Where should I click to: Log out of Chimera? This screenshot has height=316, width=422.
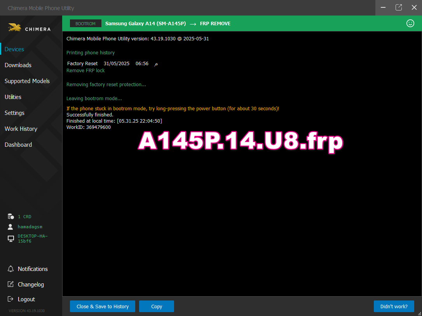(x=26, y=299)
